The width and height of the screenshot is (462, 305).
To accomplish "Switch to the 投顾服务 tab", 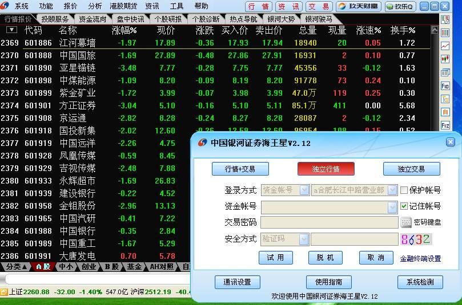I will (55, 19).
